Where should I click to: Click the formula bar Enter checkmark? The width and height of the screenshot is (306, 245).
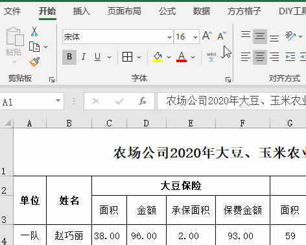pyautogui.click(x=119, y=101)
